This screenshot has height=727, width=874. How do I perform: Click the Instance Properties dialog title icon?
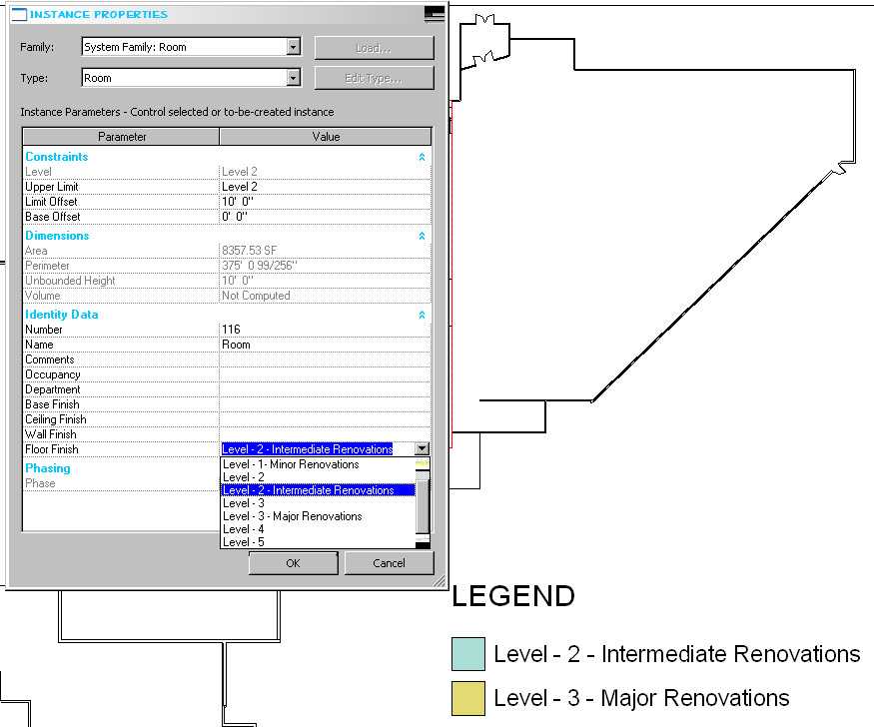(x=19, y=15)
